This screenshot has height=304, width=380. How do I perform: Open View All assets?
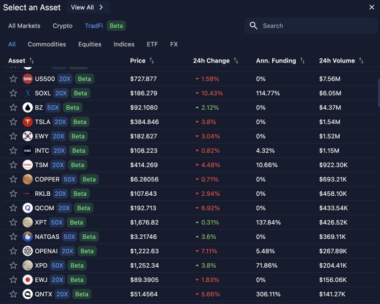pos(87,7)
